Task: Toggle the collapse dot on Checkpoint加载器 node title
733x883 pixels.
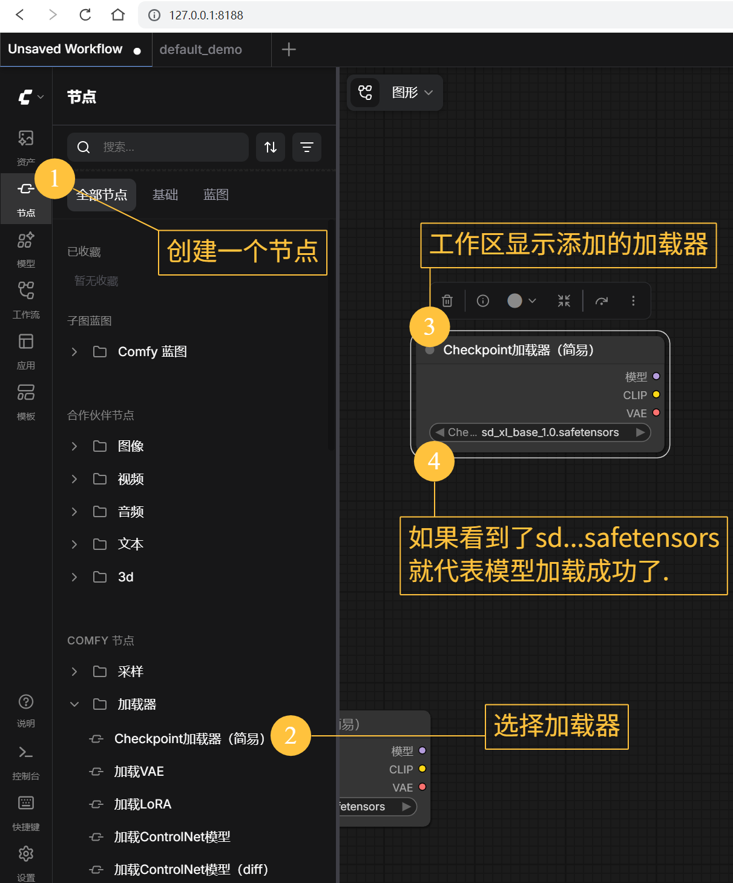Action: click(x=430, y=350)
